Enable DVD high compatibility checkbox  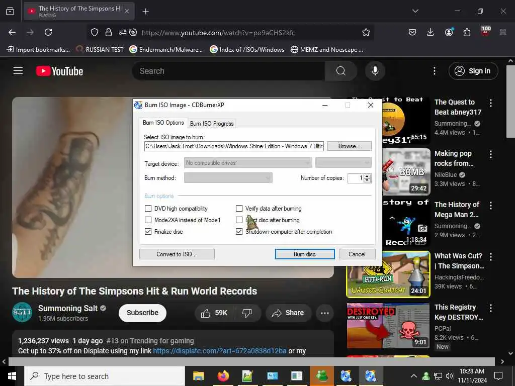coord(148,209)
